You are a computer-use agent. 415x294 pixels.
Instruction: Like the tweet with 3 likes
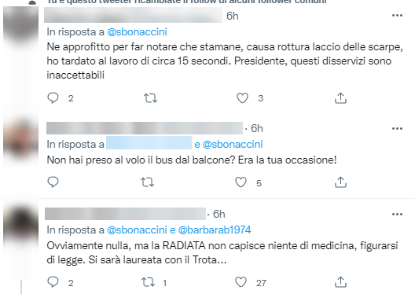tap(242, 98)
